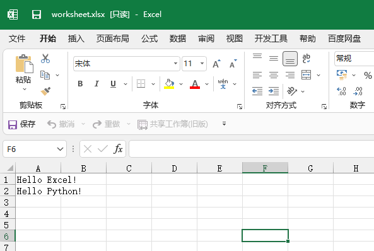Expand borders dropdown arrow
374x251 pixels.
153,84
